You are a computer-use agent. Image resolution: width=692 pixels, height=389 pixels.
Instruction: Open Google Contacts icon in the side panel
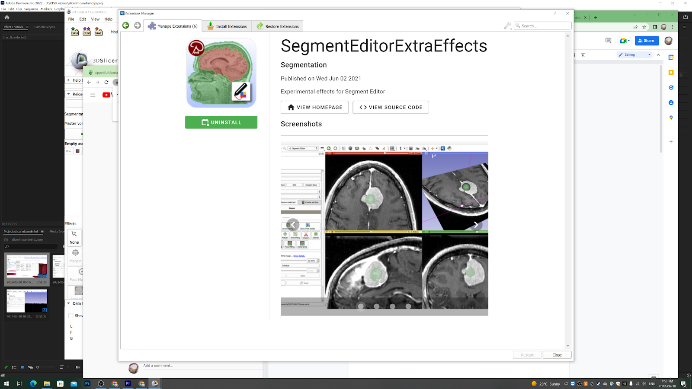671,102
